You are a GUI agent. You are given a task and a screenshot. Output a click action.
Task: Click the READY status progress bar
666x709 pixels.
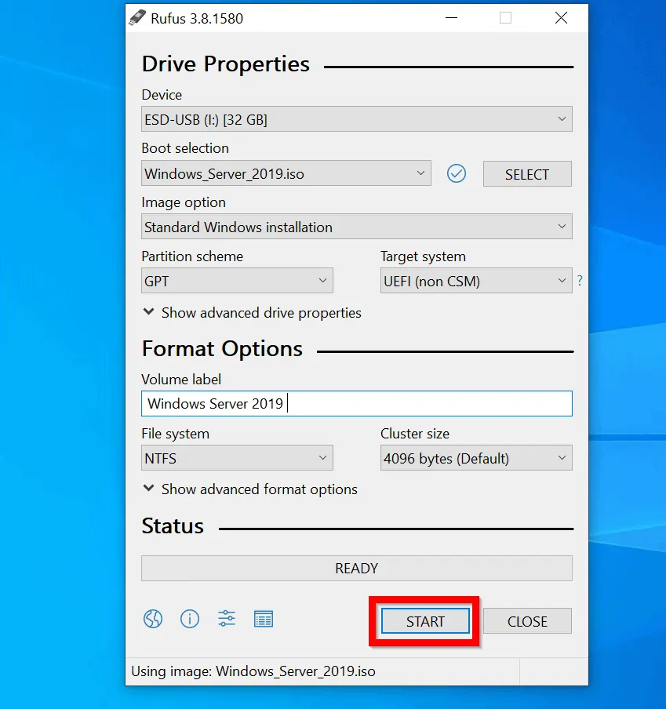point(356,568)
